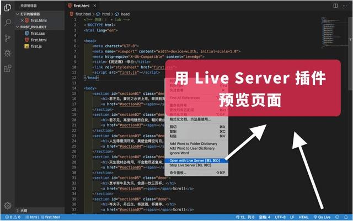Collapse the 打开的编辑器 section
353x221 pixels.
17,14
